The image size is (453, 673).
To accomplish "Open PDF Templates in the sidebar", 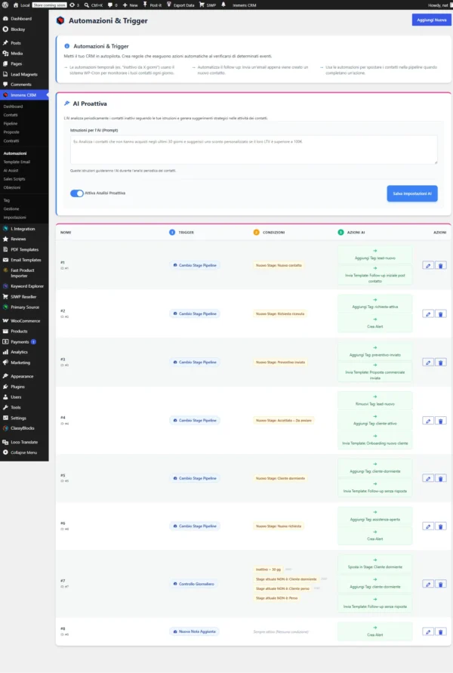I will (24, 249).
